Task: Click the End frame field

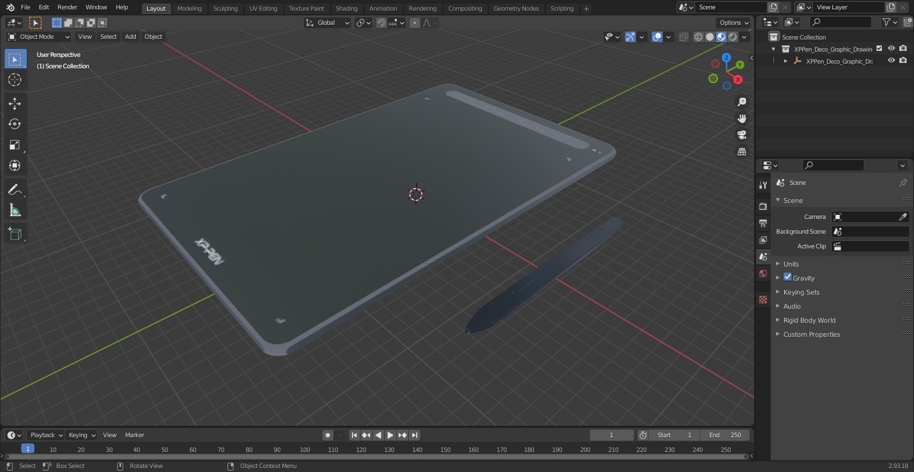Action: pos(725,435)
